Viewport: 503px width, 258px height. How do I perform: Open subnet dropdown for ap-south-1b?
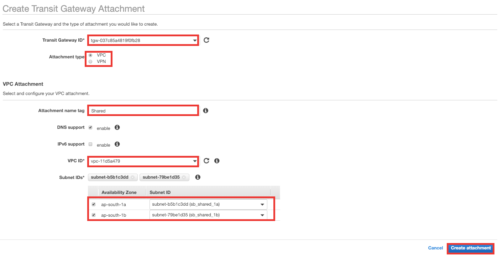(x=262, y=215)
